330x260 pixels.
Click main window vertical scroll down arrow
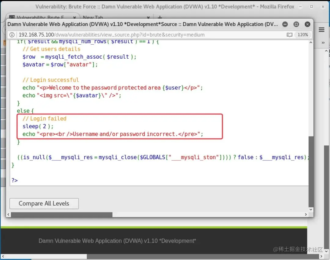tap(326, 251)
